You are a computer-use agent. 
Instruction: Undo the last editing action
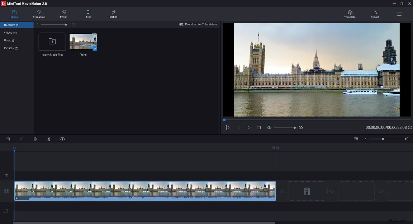8,139
